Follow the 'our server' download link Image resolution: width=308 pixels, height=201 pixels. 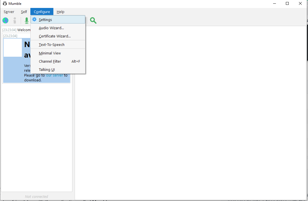pos(54,75)
